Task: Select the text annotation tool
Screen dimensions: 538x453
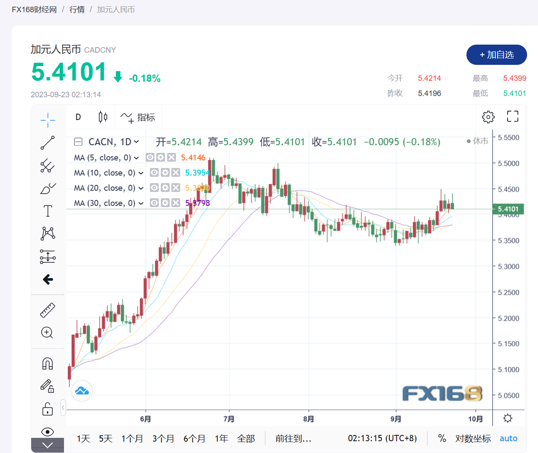Action: (48, 211)
